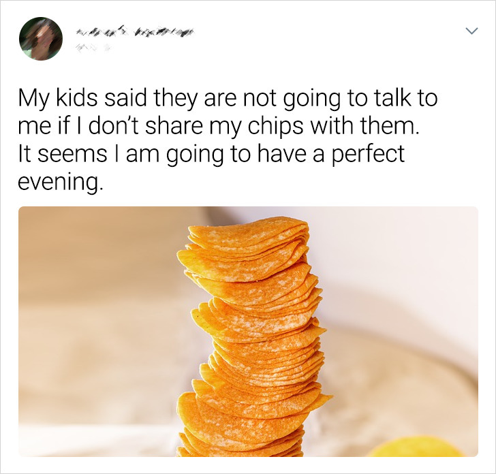Click the line "It seems I am going"
Viewport: 496px width, 474px height.
[211, 155]
